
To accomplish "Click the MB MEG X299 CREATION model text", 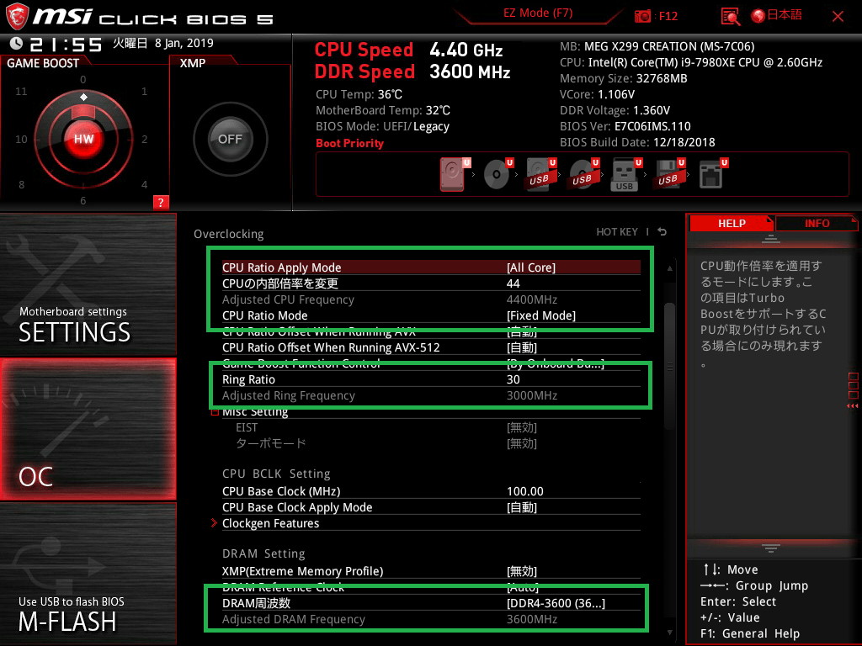I will (657, 47).
